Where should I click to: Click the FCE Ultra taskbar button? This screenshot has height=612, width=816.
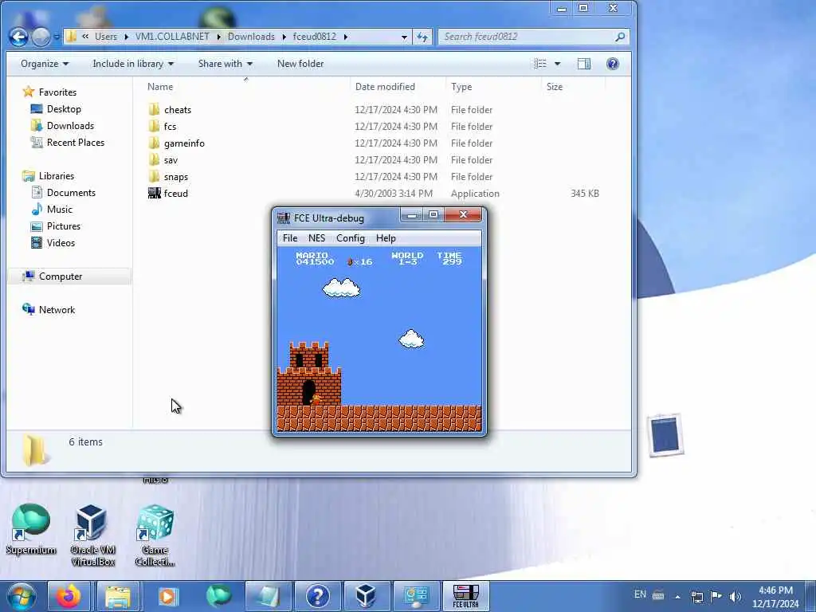pos(465,596)
